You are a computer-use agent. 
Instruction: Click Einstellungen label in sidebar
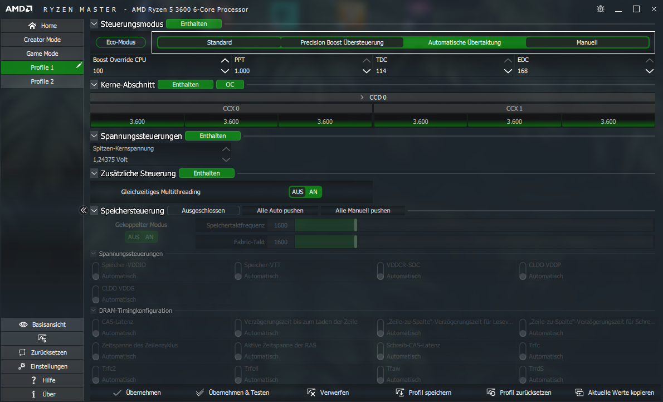click(49, 366)
